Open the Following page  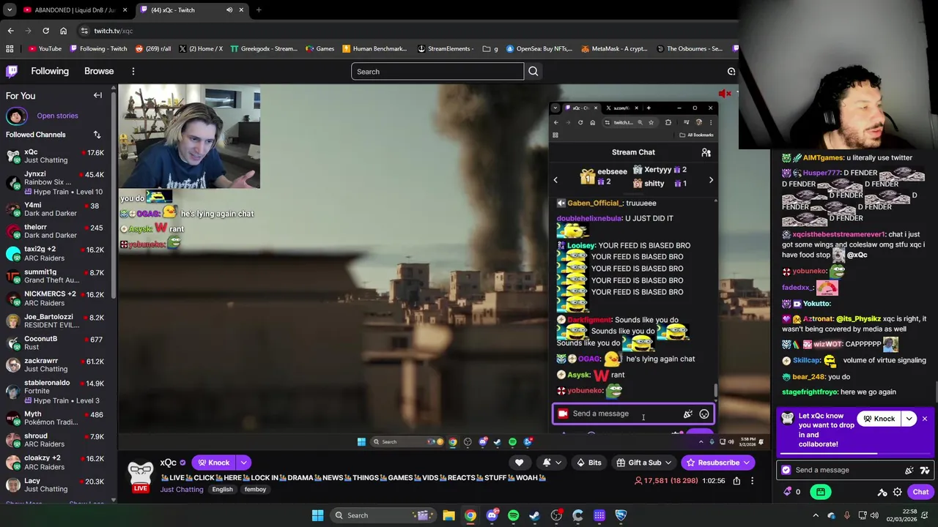point(50,71)
